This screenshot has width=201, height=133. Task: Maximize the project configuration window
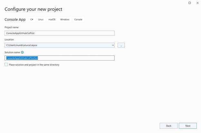click(189, 3)
